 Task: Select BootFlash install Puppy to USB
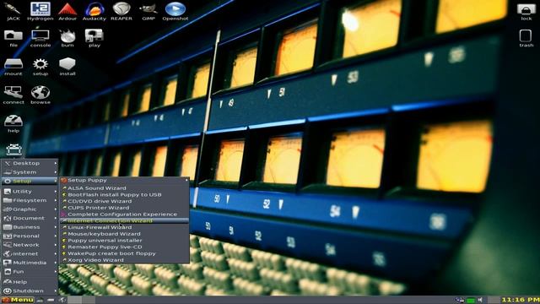[x=124, y=195]
